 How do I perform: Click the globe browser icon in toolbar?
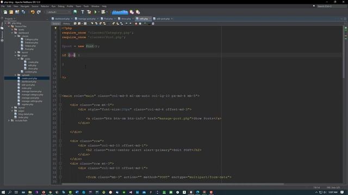click(x=75, y=12)
